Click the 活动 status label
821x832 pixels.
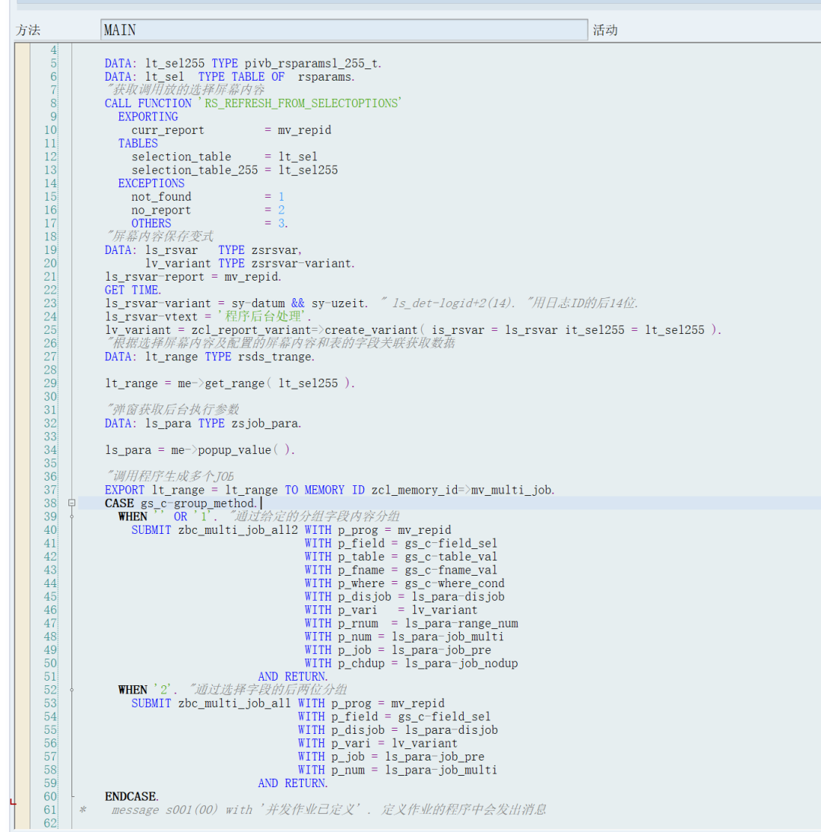(605, 30)
